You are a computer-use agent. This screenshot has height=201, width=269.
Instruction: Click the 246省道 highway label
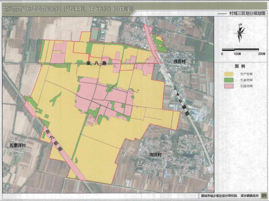[x=180, y=100]
